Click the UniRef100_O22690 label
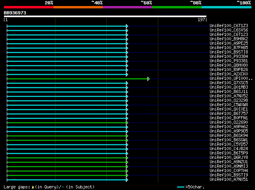 pos(229,123)
